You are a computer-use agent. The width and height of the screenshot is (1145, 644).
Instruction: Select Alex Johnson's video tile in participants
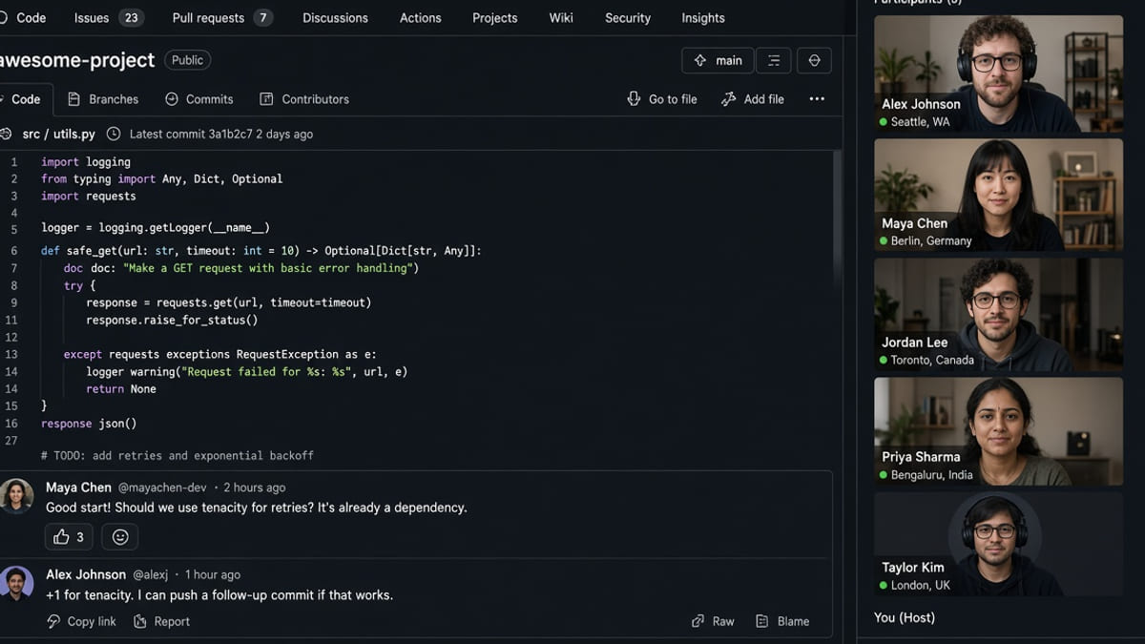tap(998, 73)
